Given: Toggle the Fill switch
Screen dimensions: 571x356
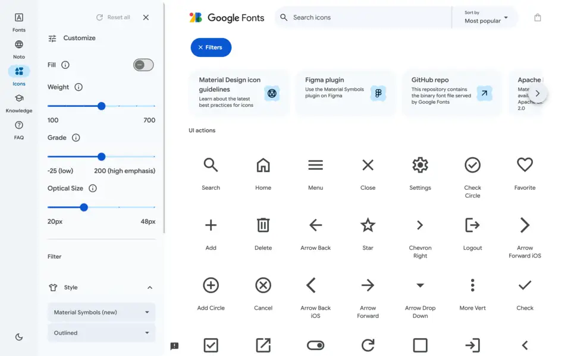Looking at the screenshot, I should click(143, 65).
